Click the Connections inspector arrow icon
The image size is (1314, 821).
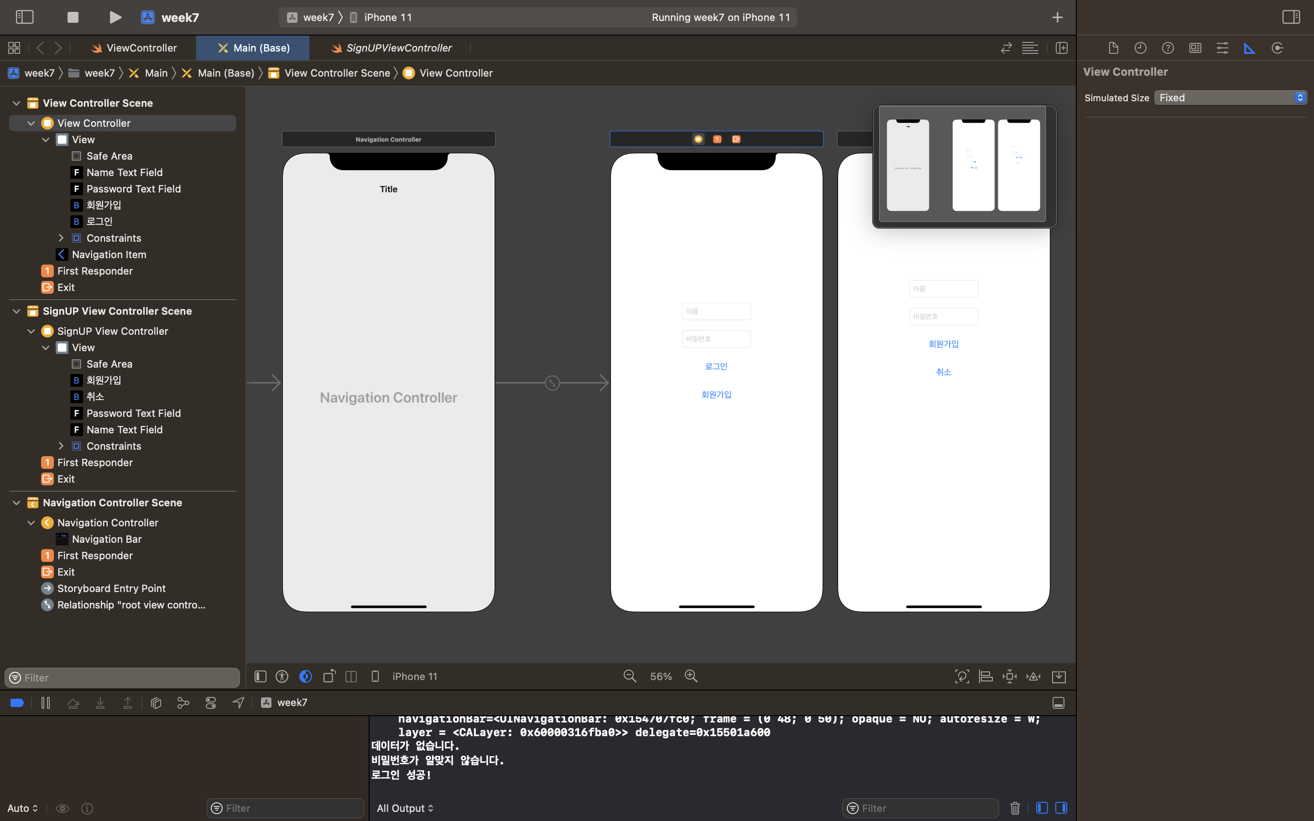pos(1277,48)
